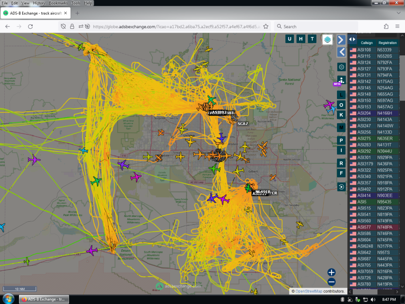
Task: Open the View menu
Action: coord(25,3)
